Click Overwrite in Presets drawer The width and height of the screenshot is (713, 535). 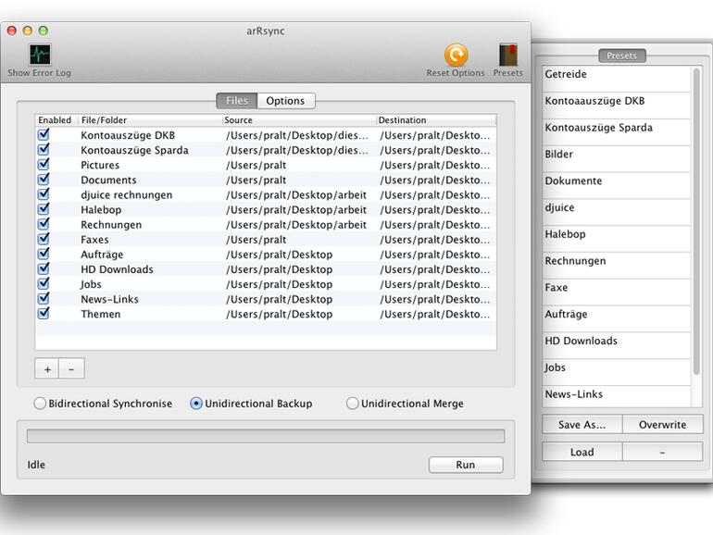[x=662, y=425]
